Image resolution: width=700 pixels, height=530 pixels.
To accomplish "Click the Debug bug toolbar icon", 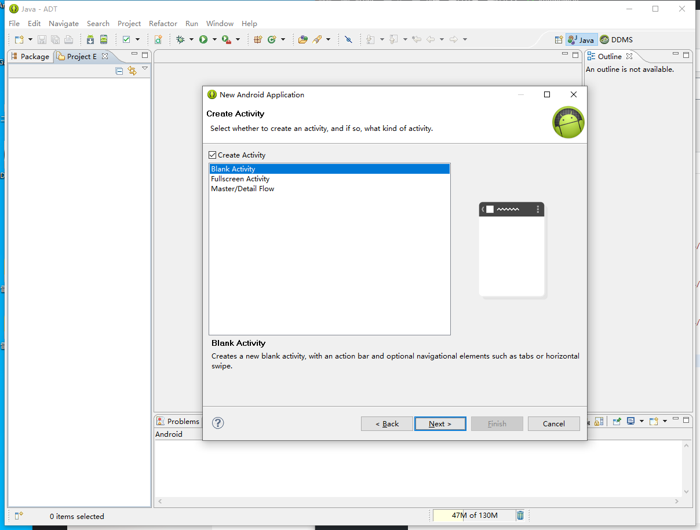I will [x=180, y=39].
